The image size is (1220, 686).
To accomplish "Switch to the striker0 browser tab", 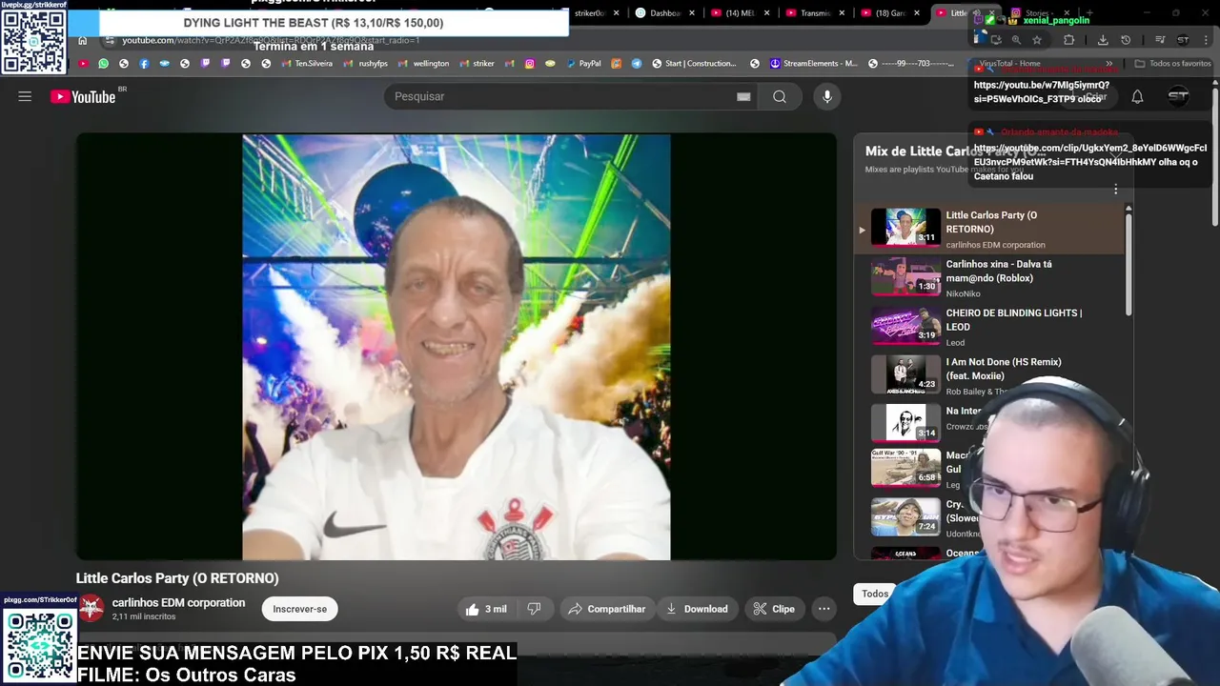I will pyautogui.click(x=589, y=13).
